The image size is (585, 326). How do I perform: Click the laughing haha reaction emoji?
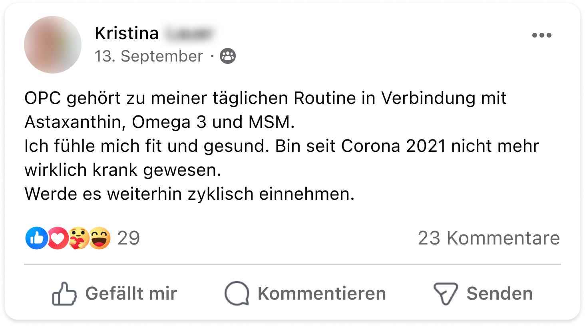[x=99, y=238]
